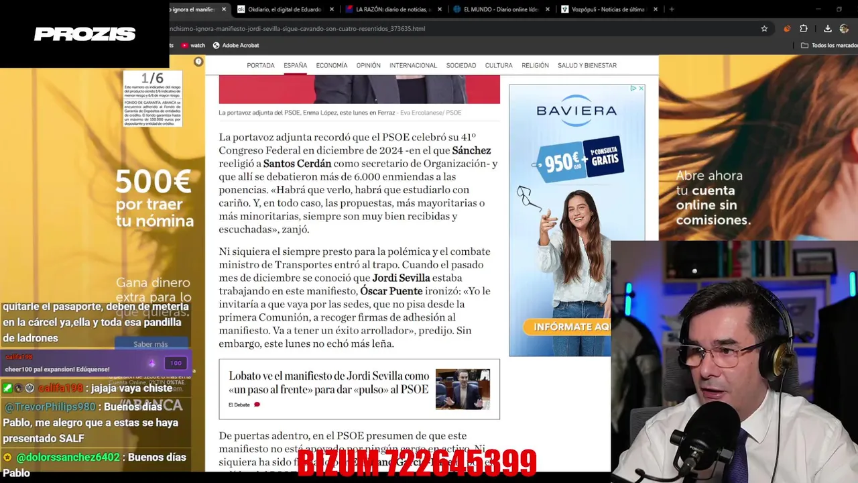Close the LA RAZÓN tab
This screenshot has width=858, height=483.
coord(440,9)
